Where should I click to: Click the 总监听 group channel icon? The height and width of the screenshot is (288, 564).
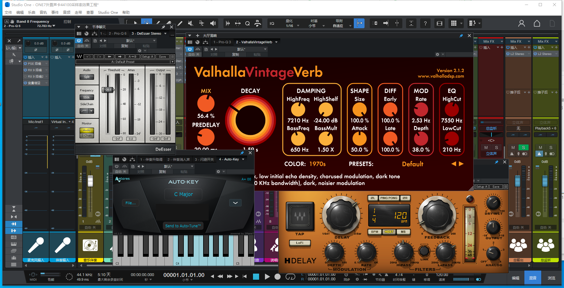click(546, 245)
